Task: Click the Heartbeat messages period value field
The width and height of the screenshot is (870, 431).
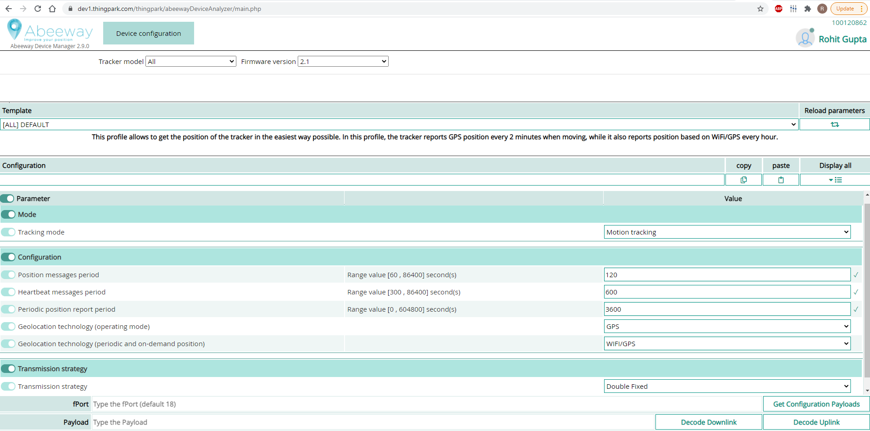Action: tap(727, 292)
